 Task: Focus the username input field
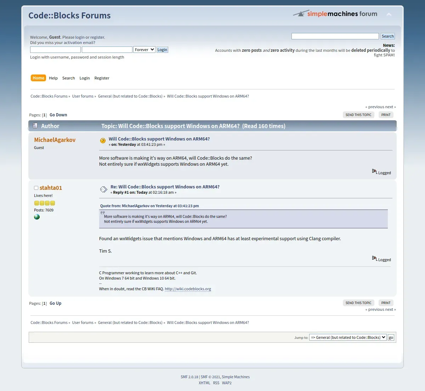click(55, 50)
